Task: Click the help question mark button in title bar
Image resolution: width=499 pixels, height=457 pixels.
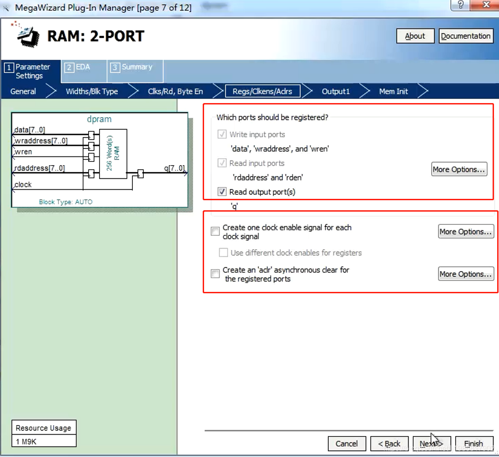Action: 460,5
